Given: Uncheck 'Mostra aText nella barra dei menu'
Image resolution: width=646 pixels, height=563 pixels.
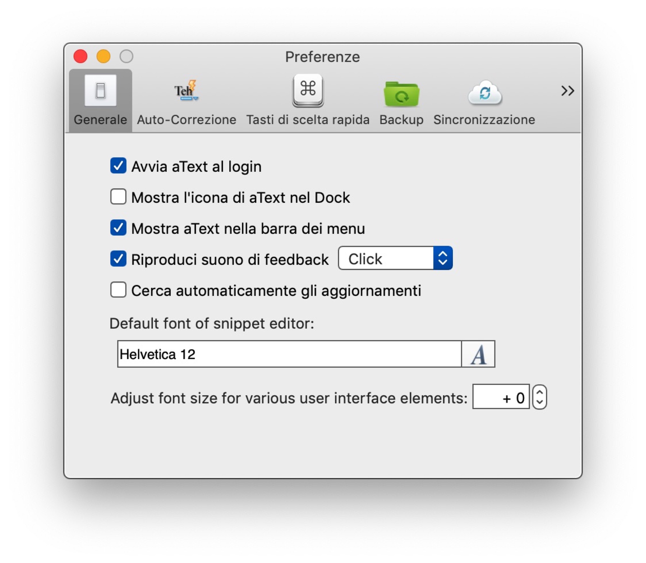Looking at the screenshot, I should click(x=118, y=228).
